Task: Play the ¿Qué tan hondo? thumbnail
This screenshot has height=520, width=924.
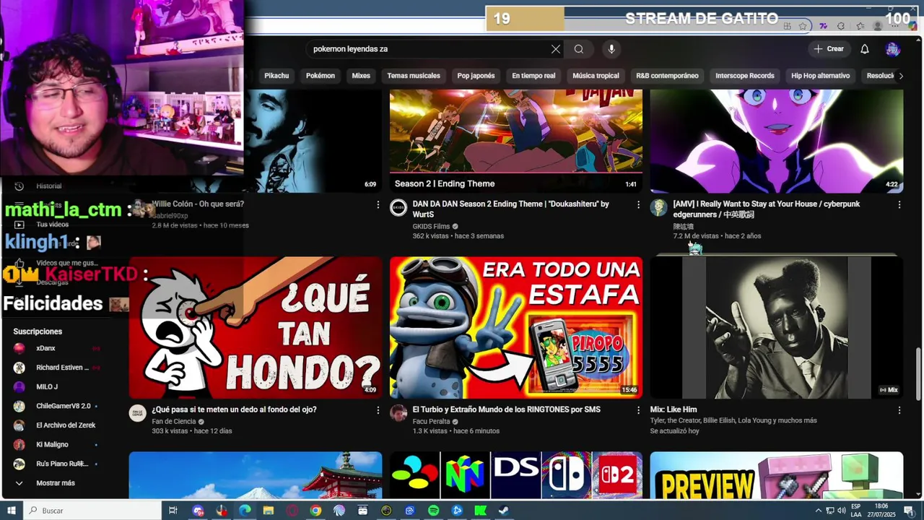Action: click(x=256, y=328)
